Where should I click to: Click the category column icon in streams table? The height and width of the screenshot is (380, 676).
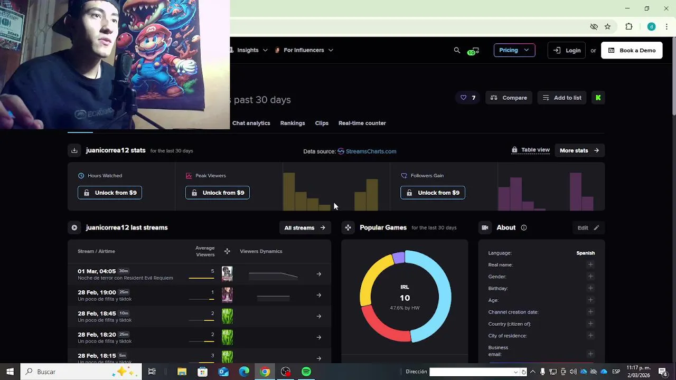(227, 251)
